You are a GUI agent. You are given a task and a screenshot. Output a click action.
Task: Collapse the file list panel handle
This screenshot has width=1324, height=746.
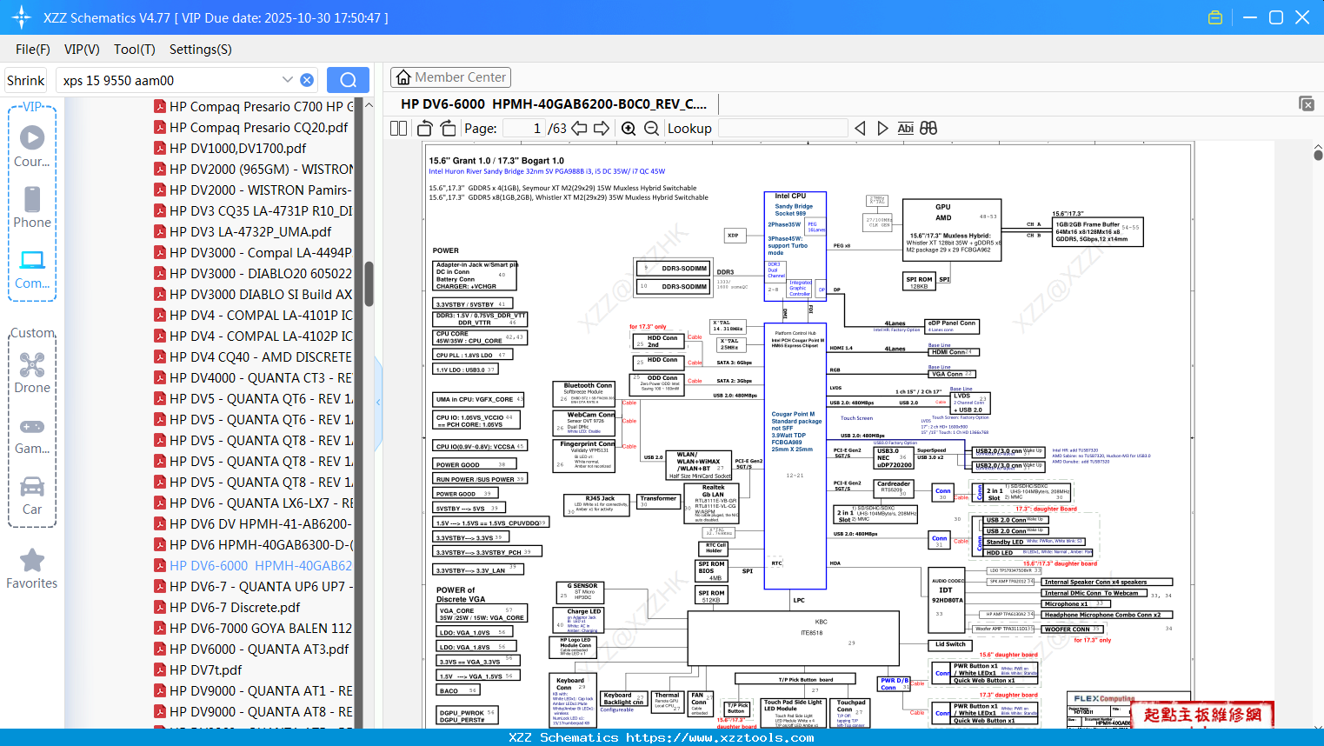(378, 402)
